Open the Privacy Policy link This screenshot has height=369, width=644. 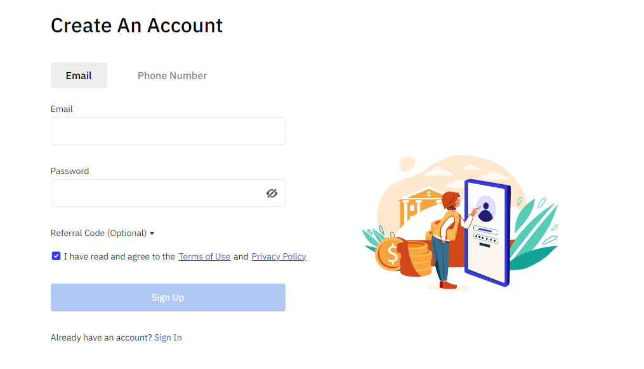pos(279,256)
